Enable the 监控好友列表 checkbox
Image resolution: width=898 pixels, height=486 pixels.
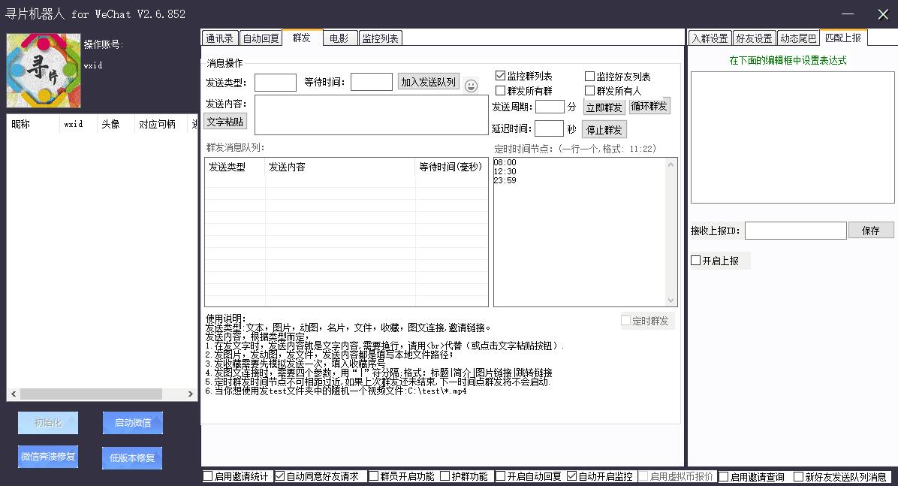(589, 76)
